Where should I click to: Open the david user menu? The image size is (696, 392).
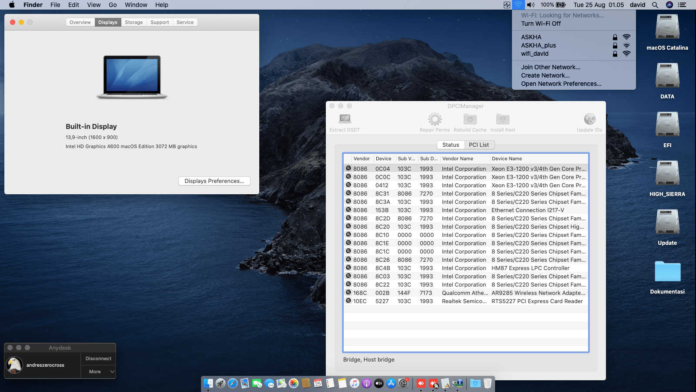(638, 5)
